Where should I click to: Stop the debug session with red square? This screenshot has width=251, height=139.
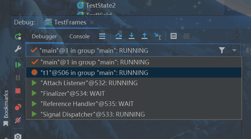[18, 91]
